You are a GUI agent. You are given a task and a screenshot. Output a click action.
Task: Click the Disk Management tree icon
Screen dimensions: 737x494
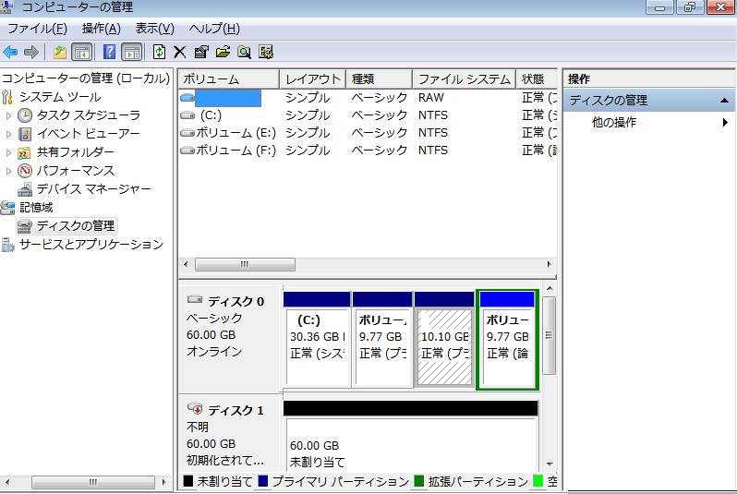pos(24,226)
